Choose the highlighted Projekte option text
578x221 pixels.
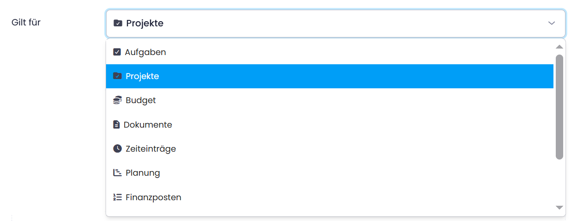point(142,76)
